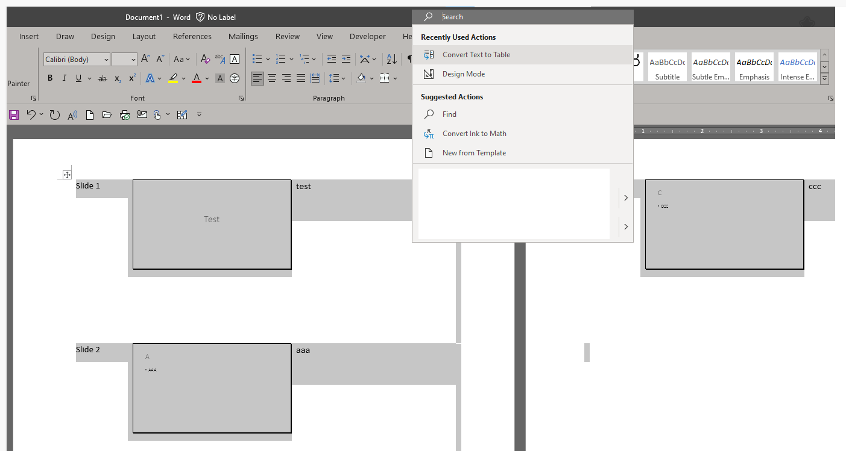
Task: Expand the Styles gallery More arrow
Action: point(824,79)
